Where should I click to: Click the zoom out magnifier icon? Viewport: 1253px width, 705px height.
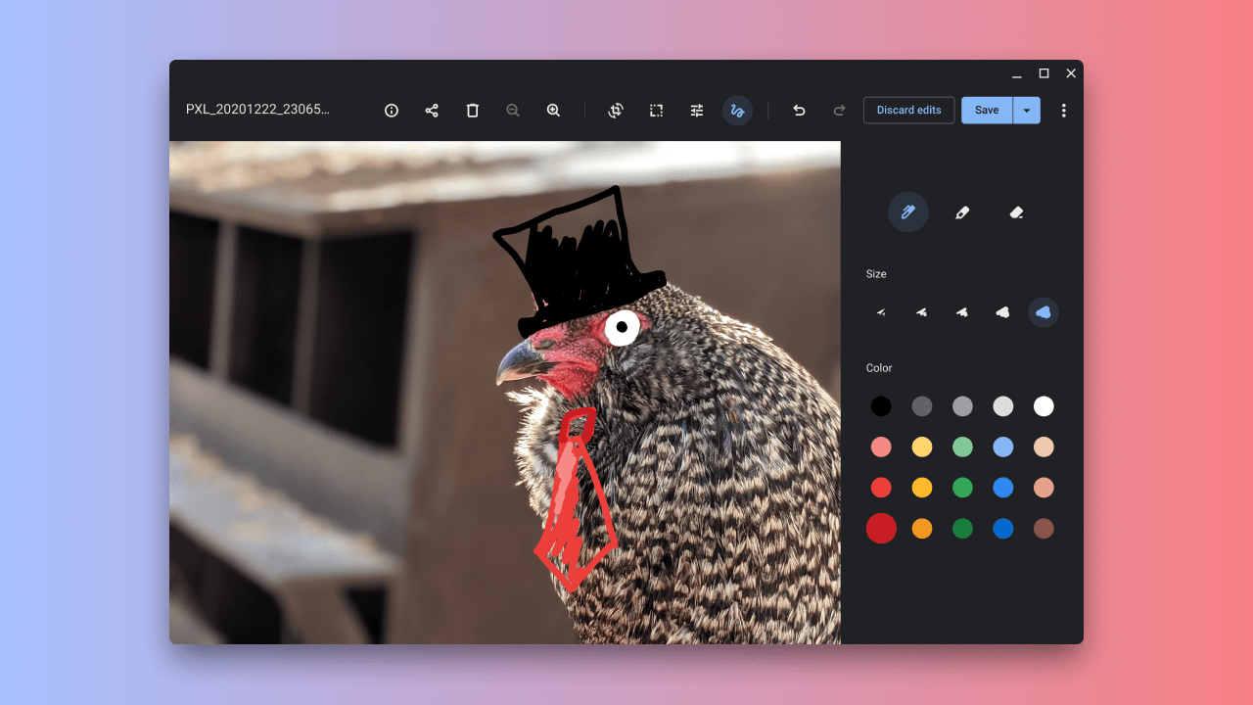coord(513,111)
